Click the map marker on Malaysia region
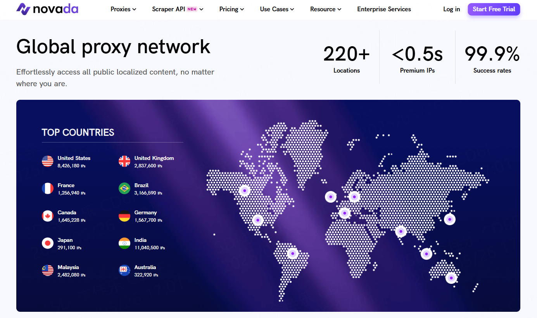Screen dimensions: 537x318 [x=426, y=254]
